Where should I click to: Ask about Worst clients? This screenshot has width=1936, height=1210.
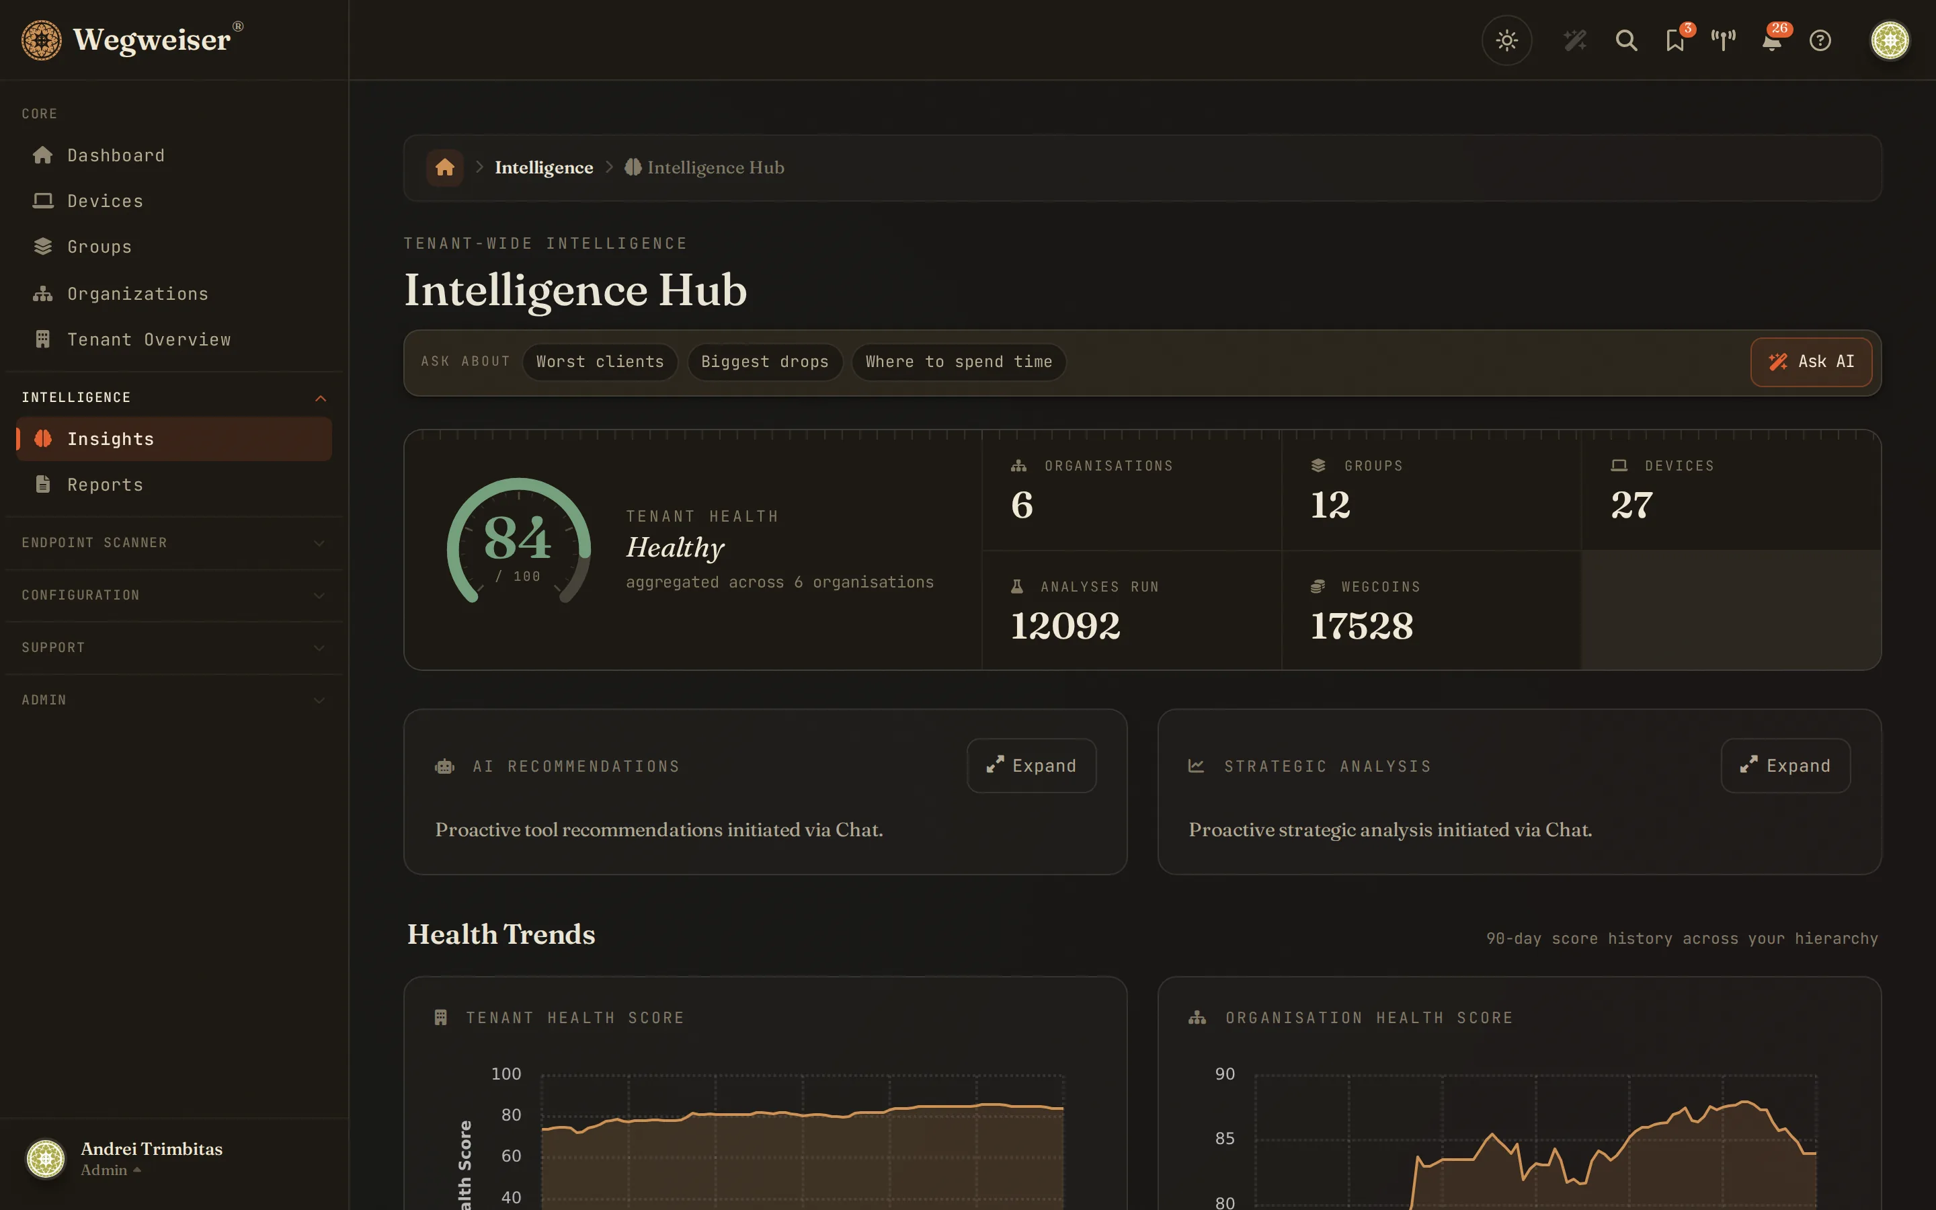coord(600,362)
